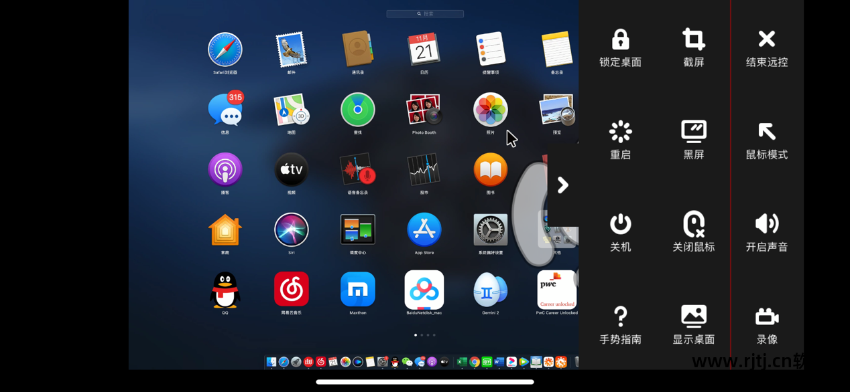Turn off the mouse cursor (关闭鼠标)
Screen dimensions: 850x392
[x=694, y=233]
